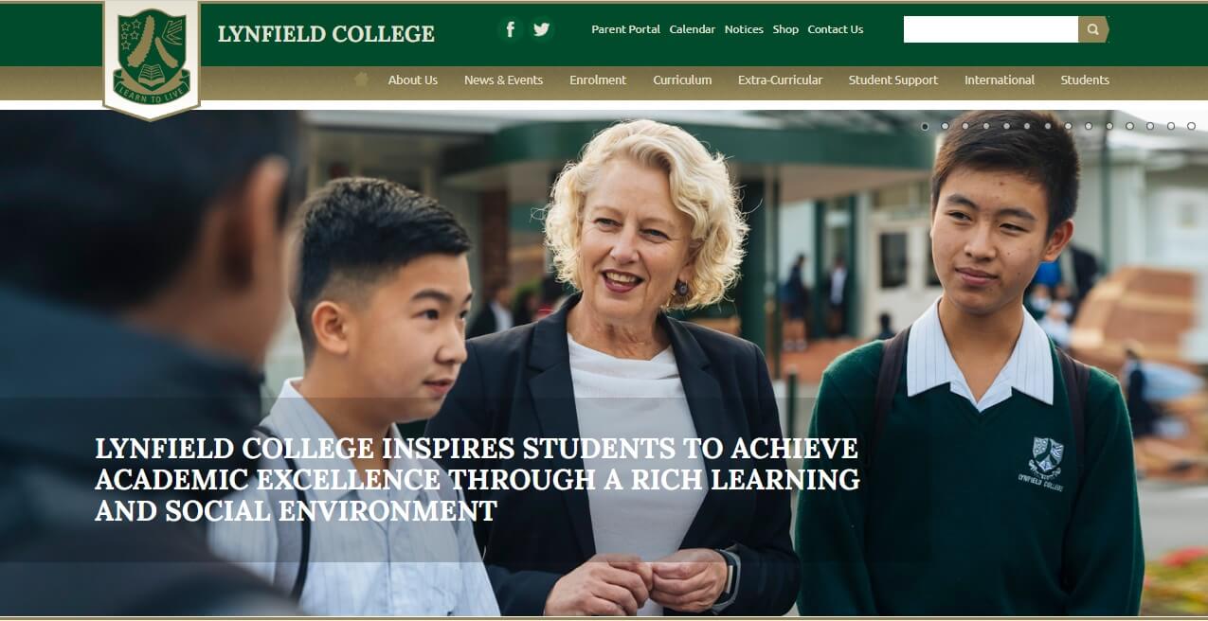Open the Parent Portal link
Screen dimensions: 1208x621
click(x=625, y=29)
